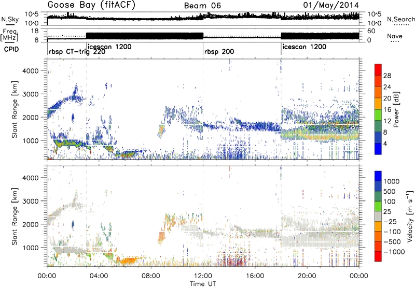Viewport: 415px width, 287px height.
Task: Click the '100' tick on velocity colorbar
Action: (390, 202)
